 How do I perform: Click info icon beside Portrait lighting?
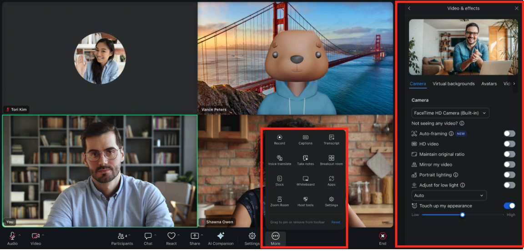(455, 175)
